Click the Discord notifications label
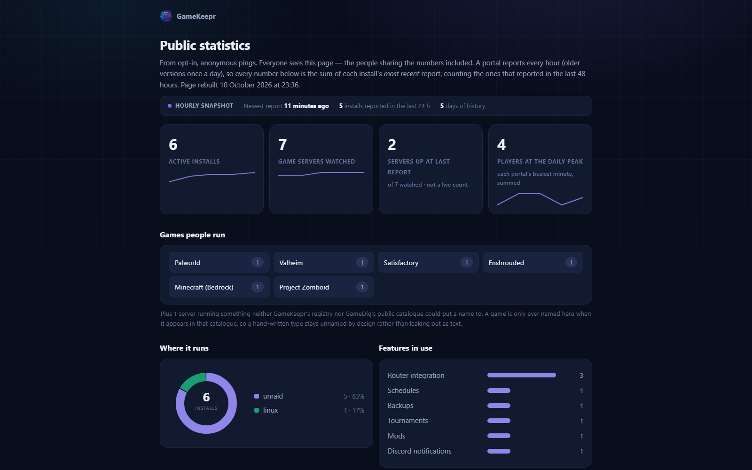The height and width of the screenshot is (470, 752). point(420,451)
